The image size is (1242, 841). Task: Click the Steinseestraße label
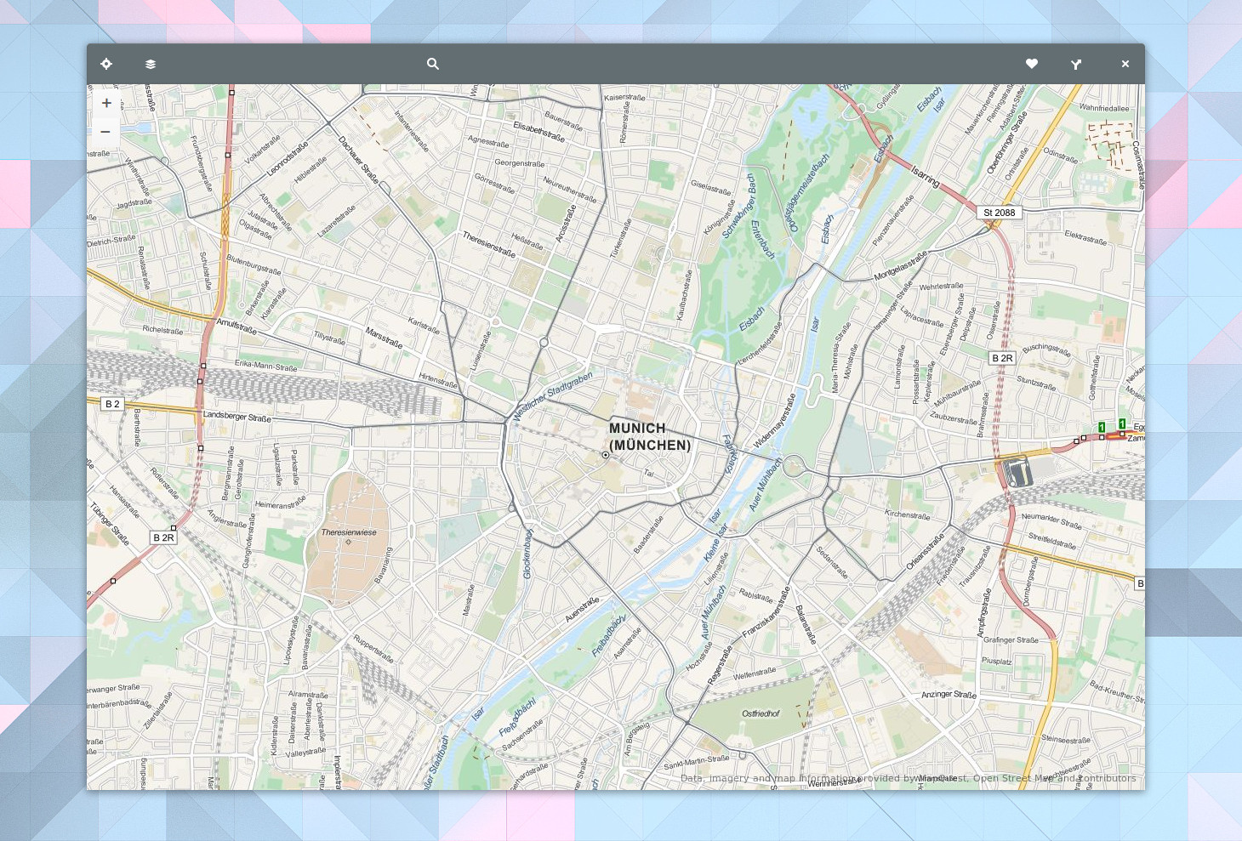[1066, 740]
